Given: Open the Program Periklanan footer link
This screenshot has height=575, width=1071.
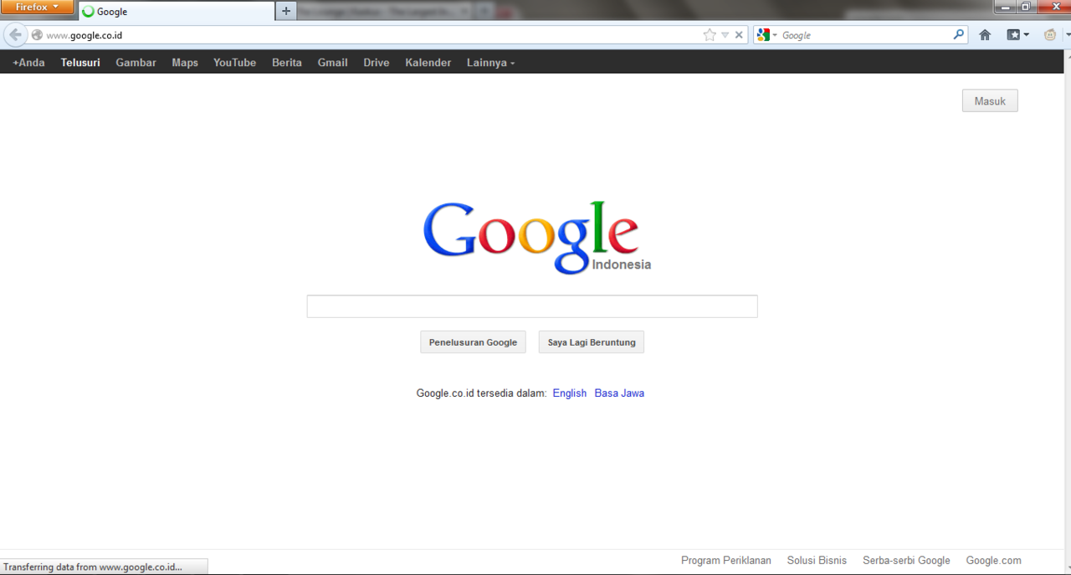Looking at the screenshot, I should click(x=726, y=561).
